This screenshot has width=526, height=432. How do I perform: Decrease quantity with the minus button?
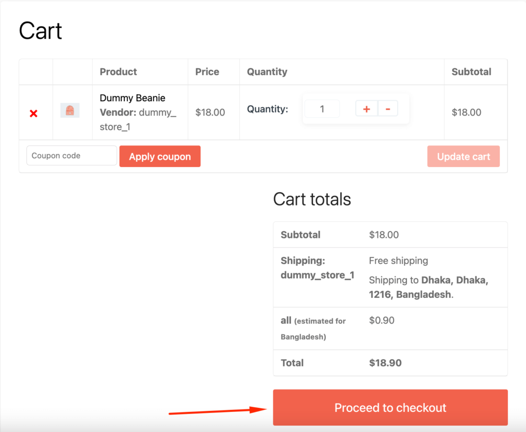point(388,109)
